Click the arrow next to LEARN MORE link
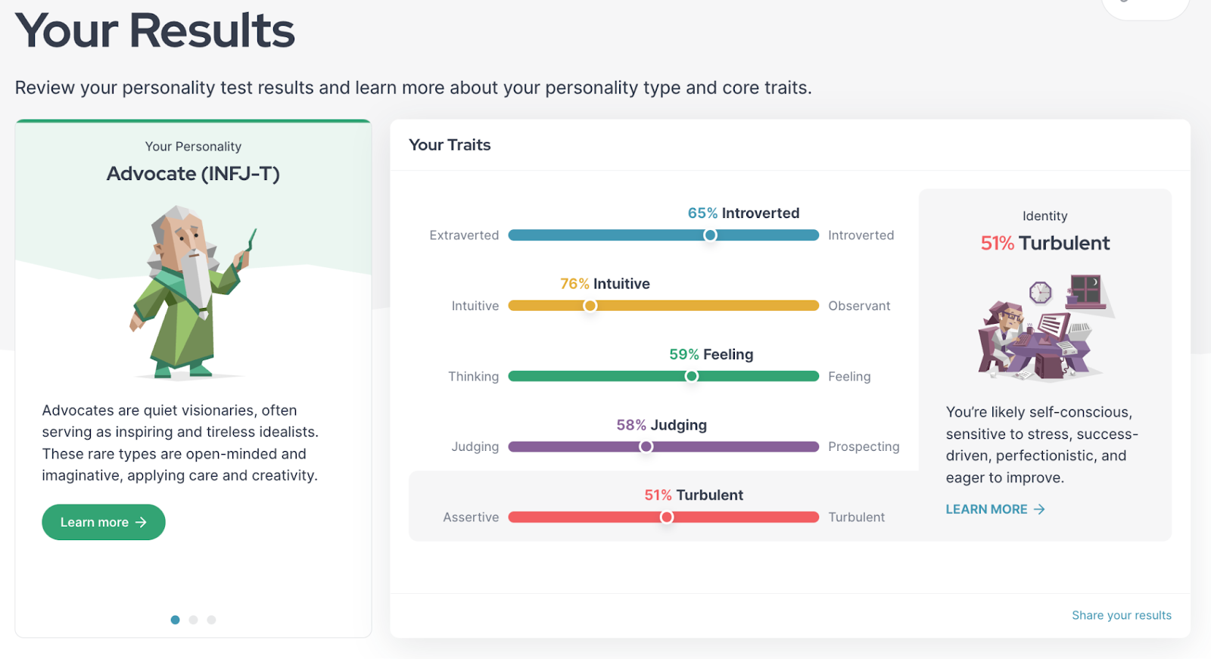 1039,509
